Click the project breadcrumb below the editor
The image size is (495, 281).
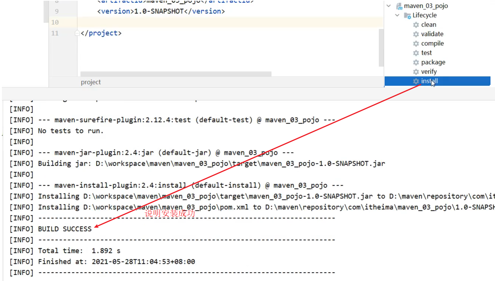point(91,82)
